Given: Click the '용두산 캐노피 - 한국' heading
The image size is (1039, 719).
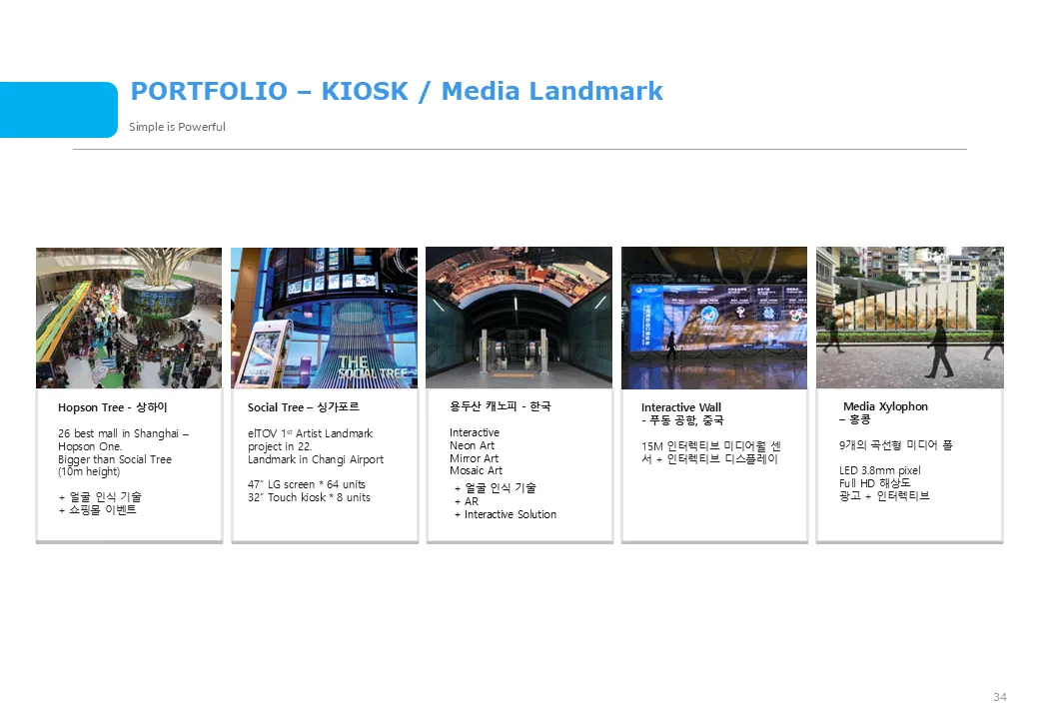Looking at the screenshot, I should coord(500,406).
